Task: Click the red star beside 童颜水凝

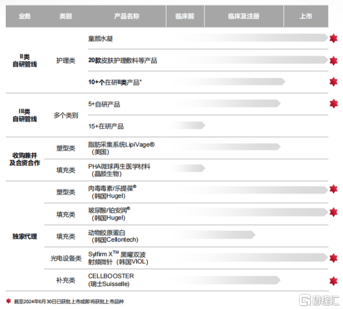Action: [334, 39]
